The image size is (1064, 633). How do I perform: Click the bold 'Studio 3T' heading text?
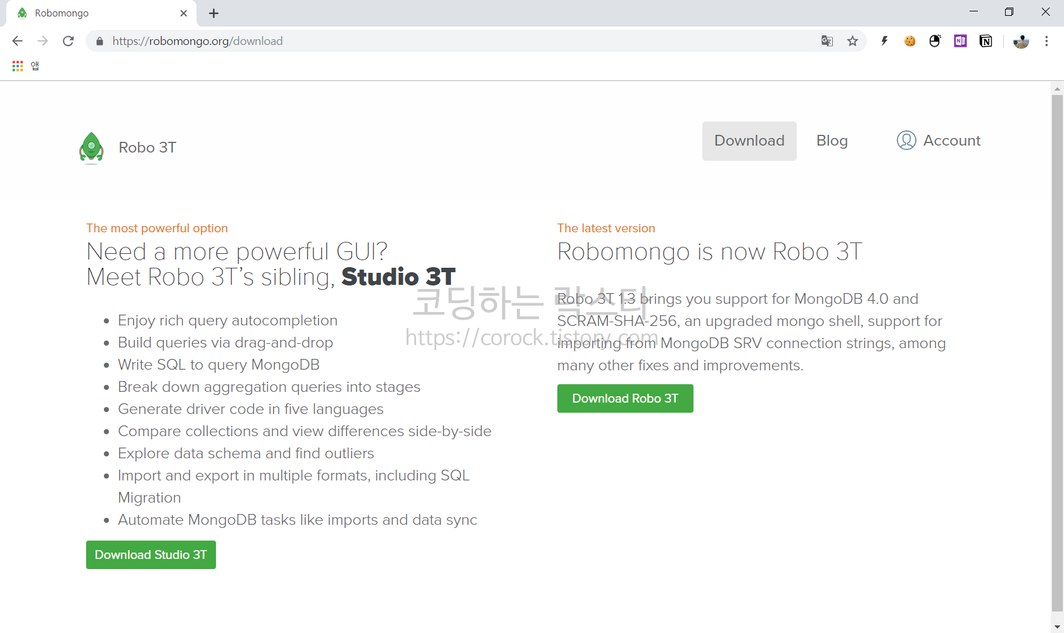(398, 277)
